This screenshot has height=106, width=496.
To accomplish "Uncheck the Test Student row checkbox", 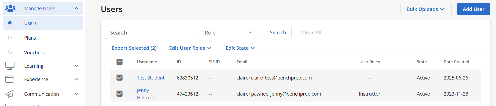I will [x=120, y=78].
